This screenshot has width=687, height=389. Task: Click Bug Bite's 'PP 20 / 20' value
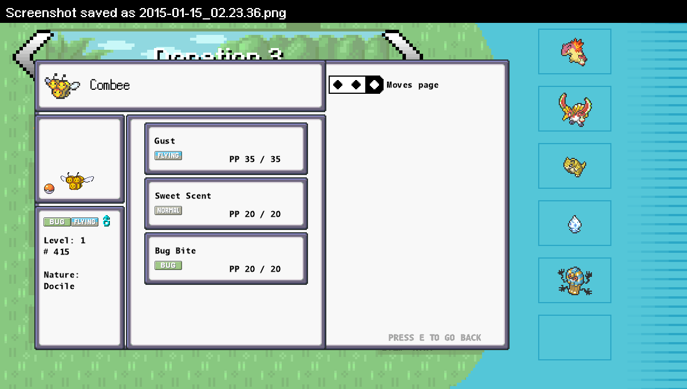255,269
